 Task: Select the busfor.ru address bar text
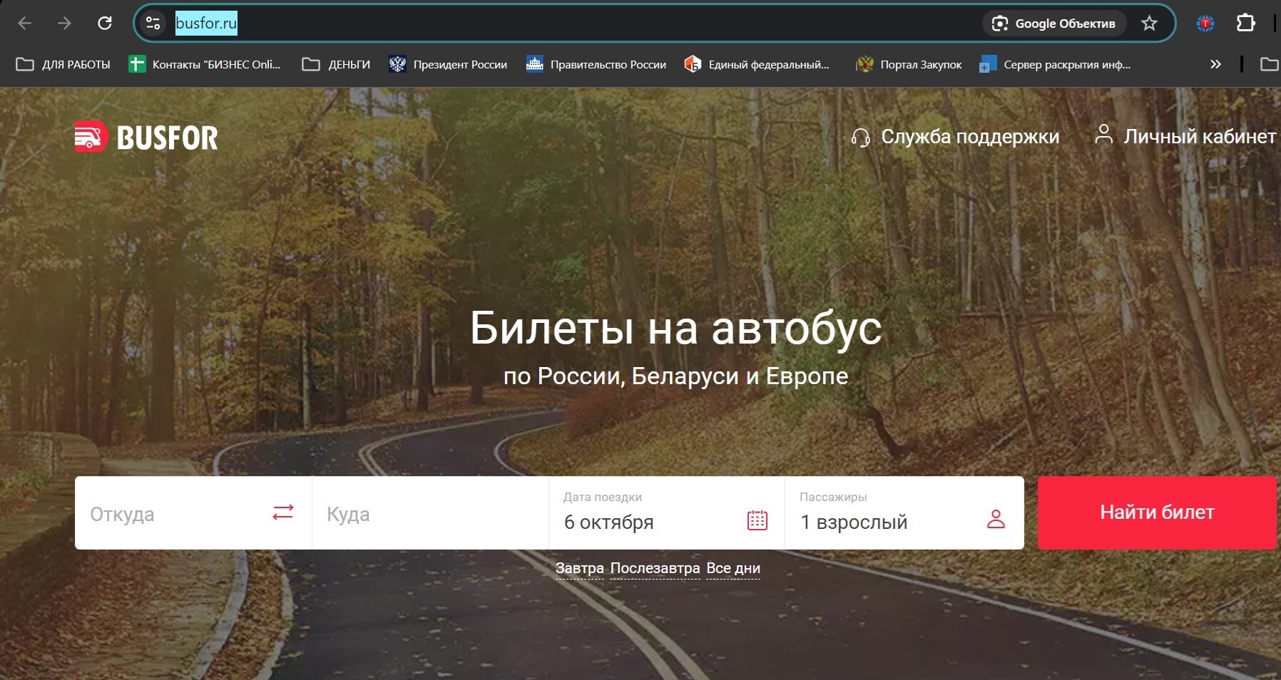click(x=206, y=24)
